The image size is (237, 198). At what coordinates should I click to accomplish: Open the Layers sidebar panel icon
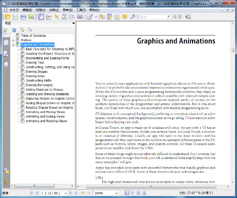tap(6, 64)
